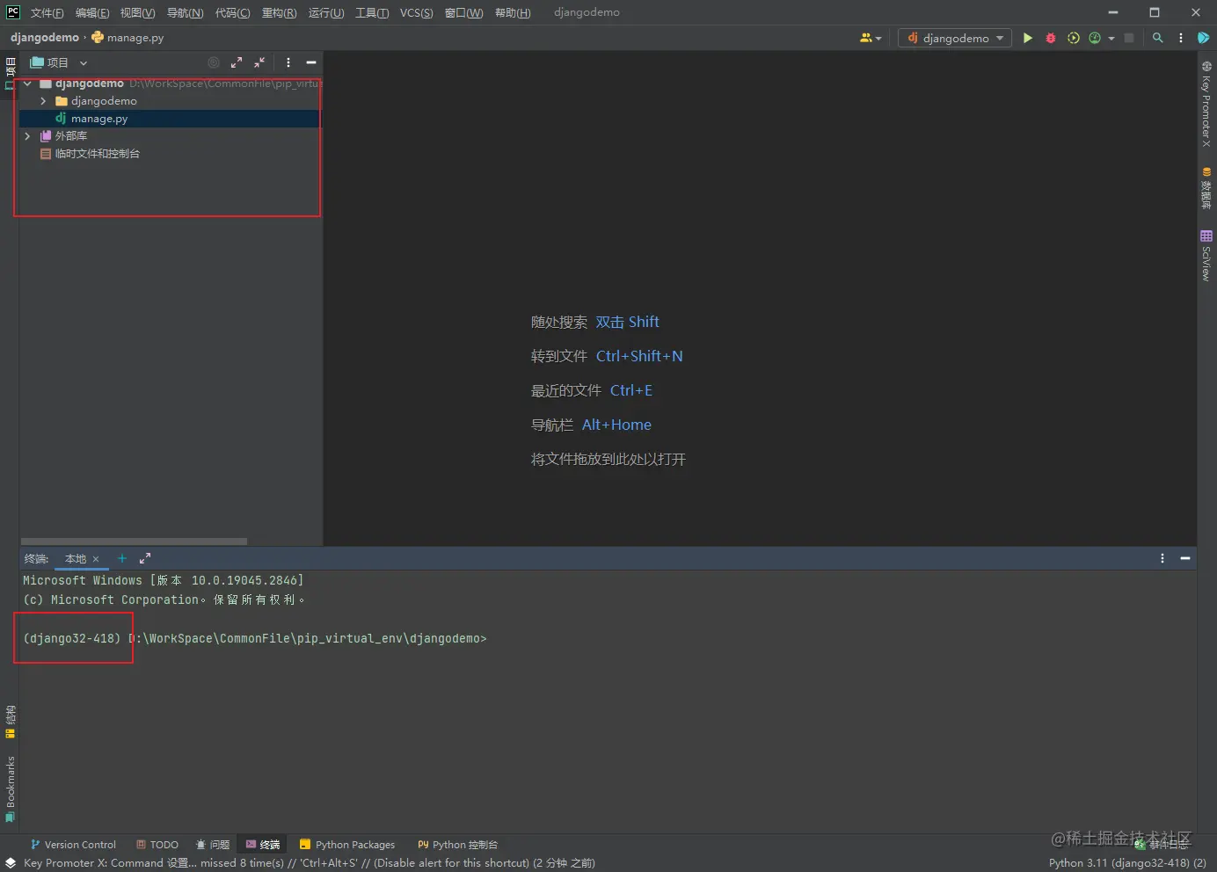Click the profiler run icon
Viewport: 1217px width, 872px height.
[1095, 38]
